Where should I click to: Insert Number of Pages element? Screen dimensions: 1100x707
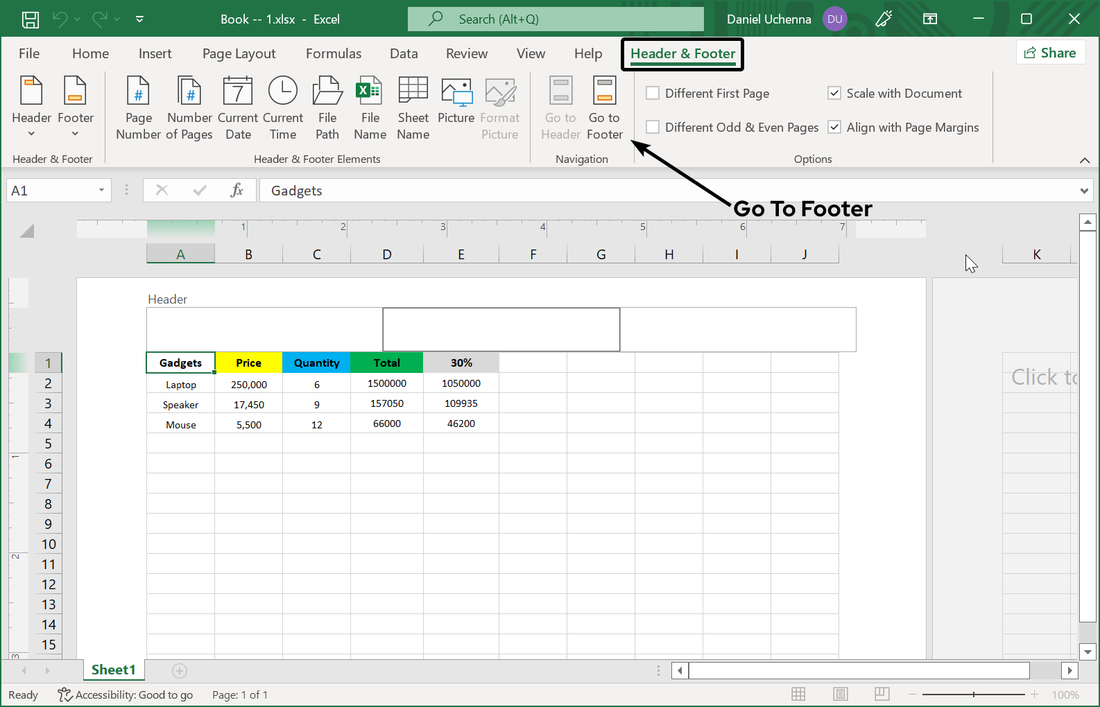click(x=189, y=107)
